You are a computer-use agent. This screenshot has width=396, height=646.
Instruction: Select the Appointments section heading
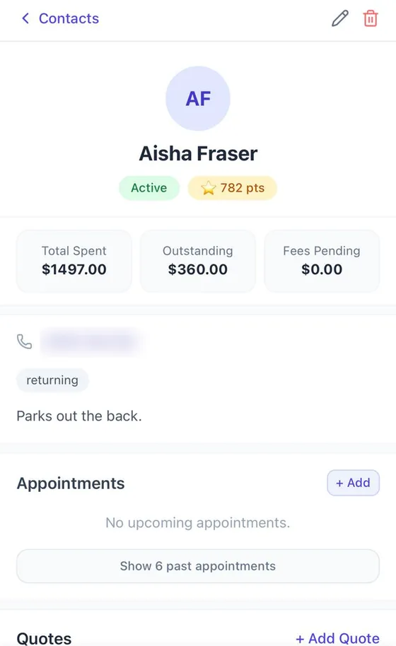pos(71,483)
